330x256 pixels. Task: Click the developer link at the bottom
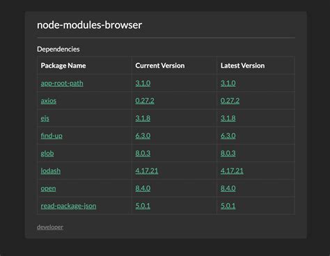pos(50,227)
